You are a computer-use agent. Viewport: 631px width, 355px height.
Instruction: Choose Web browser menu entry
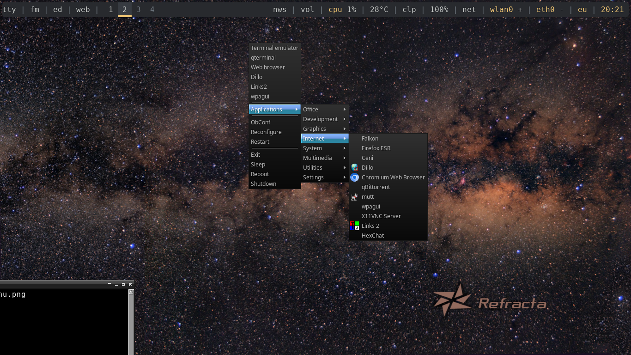tap(275, 67)
